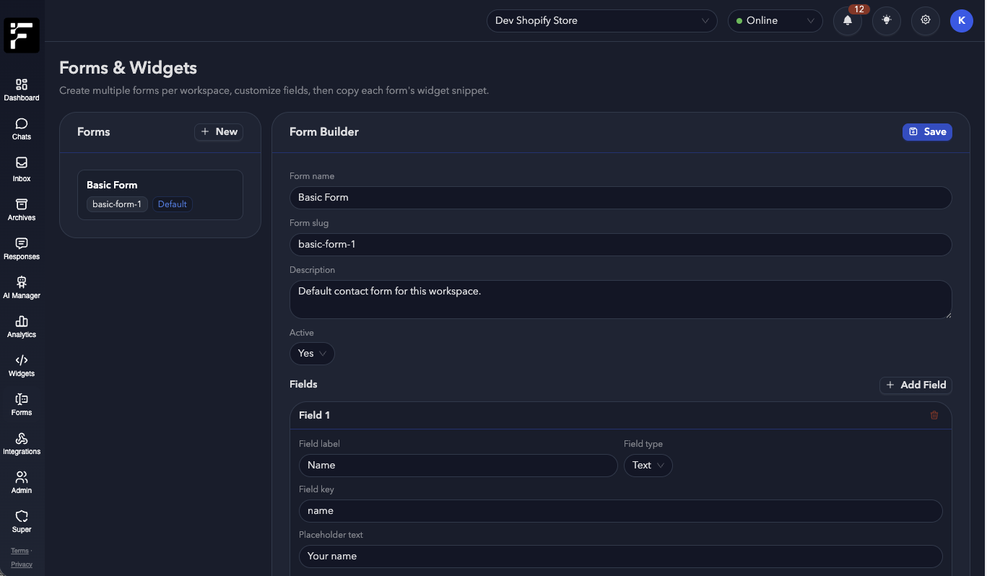Click the Save button
The width and height of the screenshot is (987, 576).
click(927, 132)
